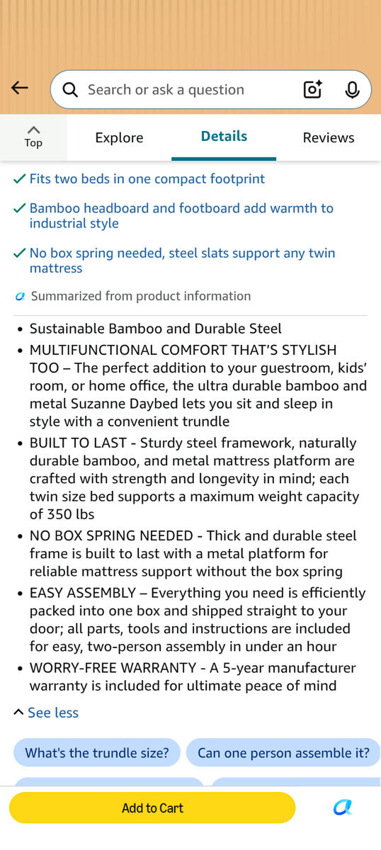This screenshot has width=381, height=850.
Task: Select the Details tab
Action: tap(224, 137)
